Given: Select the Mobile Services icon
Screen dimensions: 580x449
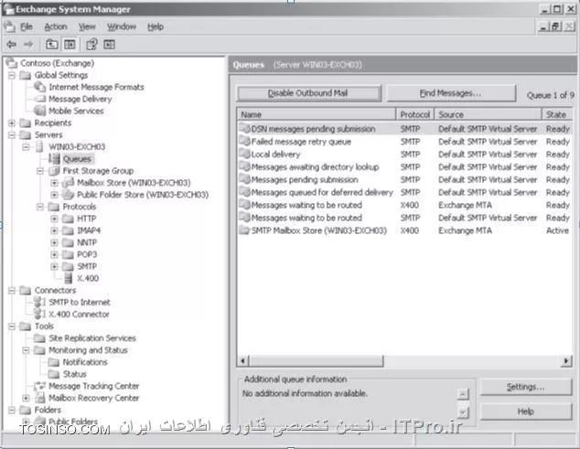Looking at the screenshot, I should [x=39, y=111].
